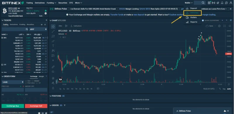Collapse the Chart panel

click(50, 20)
